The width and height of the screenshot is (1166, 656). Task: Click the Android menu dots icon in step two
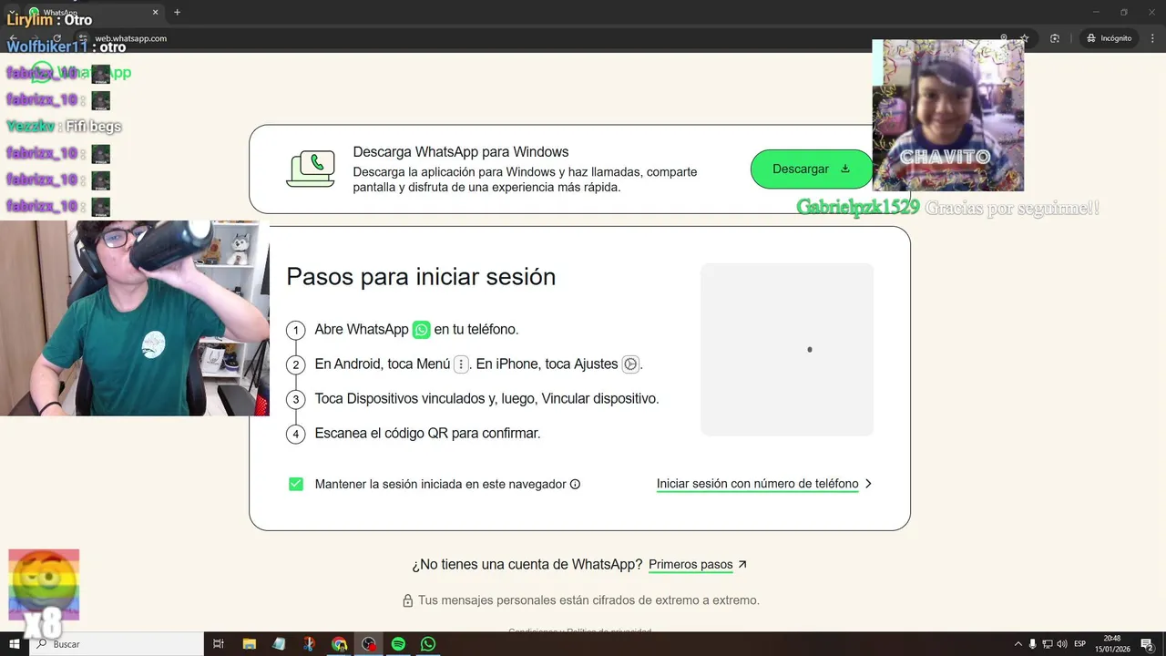pos(461,364)
